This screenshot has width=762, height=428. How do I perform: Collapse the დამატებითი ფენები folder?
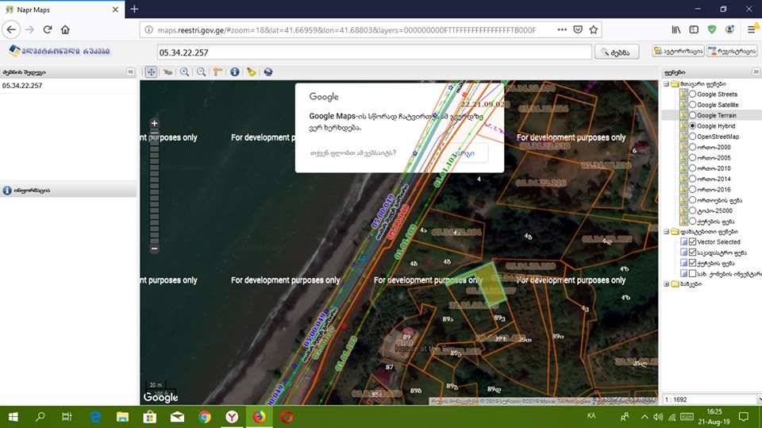(667, 232)
